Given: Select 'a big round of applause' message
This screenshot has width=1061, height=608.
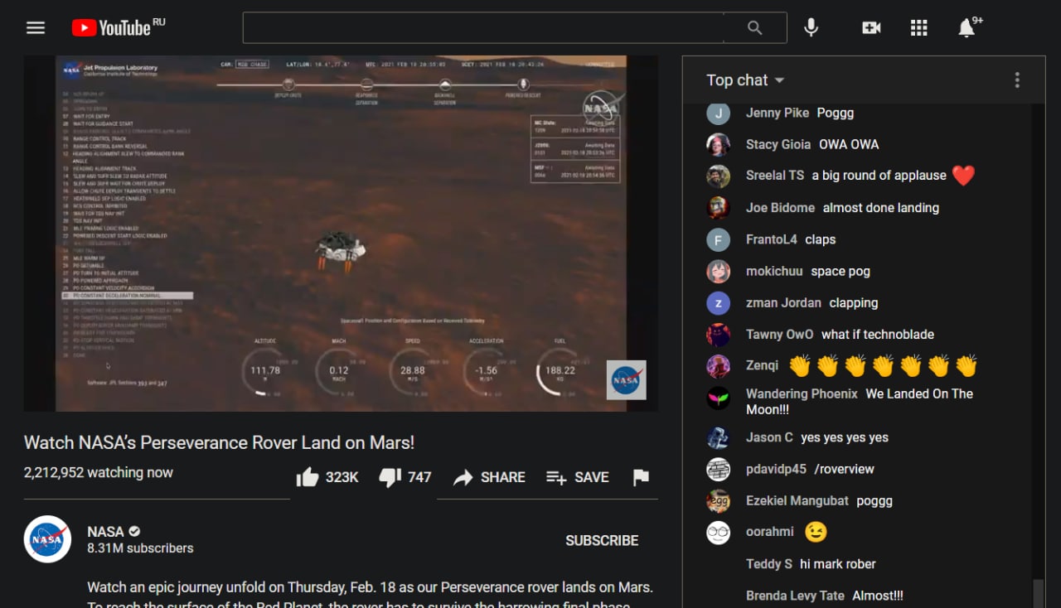Looking at the screenshot, I should tap(879, 176).
